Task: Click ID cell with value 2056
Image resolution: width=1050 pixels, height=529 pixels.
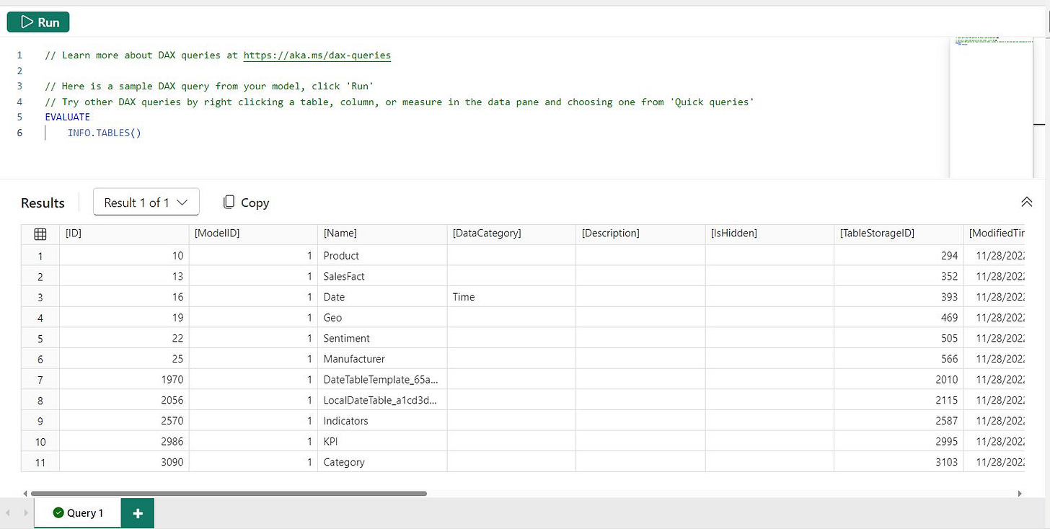Action: coord(124,400)
